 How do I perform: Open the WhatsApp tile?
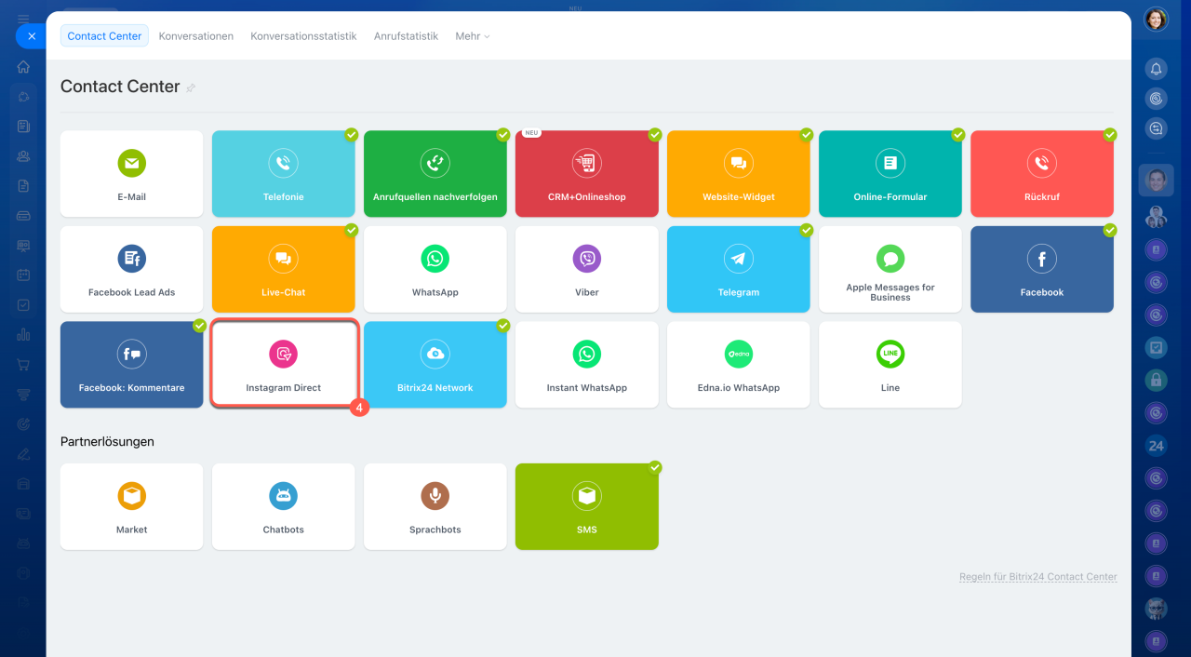[x=435, y=269]
